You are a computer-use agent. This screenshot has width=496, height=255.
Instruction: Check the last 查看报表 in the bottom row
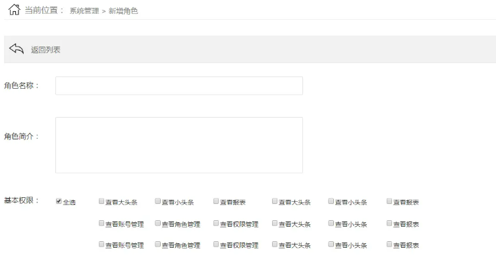(x=389, y=244)
